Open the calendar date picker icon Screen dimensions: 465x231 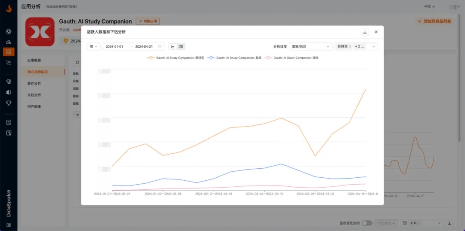pos(160,46)
